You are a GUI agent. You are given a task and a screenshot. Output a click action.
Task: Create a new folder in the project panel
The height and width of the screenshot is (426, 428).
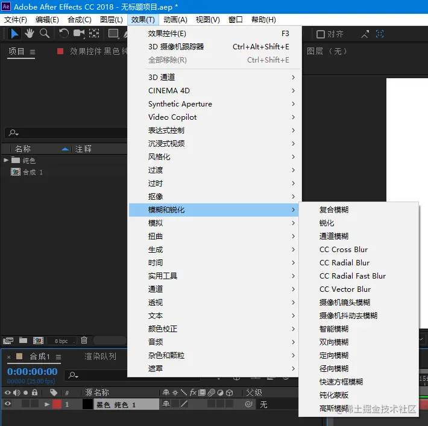click(23, 340)
